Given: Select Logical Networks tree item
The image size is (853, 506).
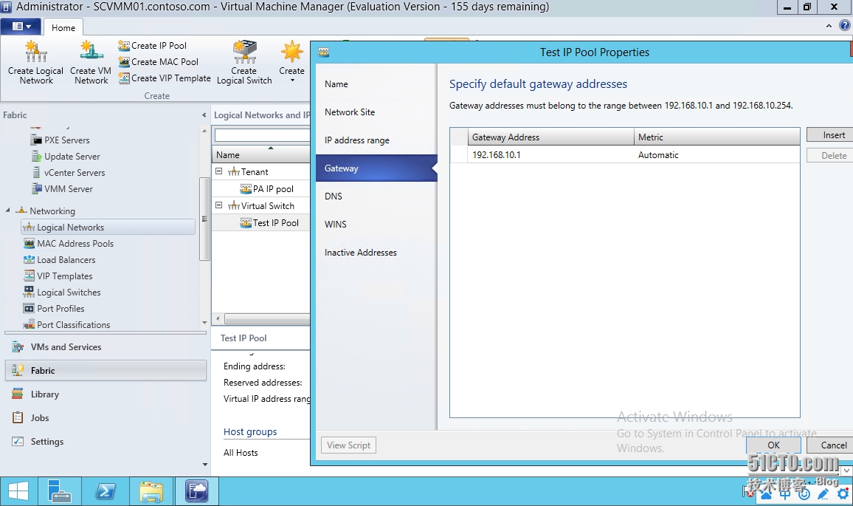Looking at the screenshot, I should [108, 227].
